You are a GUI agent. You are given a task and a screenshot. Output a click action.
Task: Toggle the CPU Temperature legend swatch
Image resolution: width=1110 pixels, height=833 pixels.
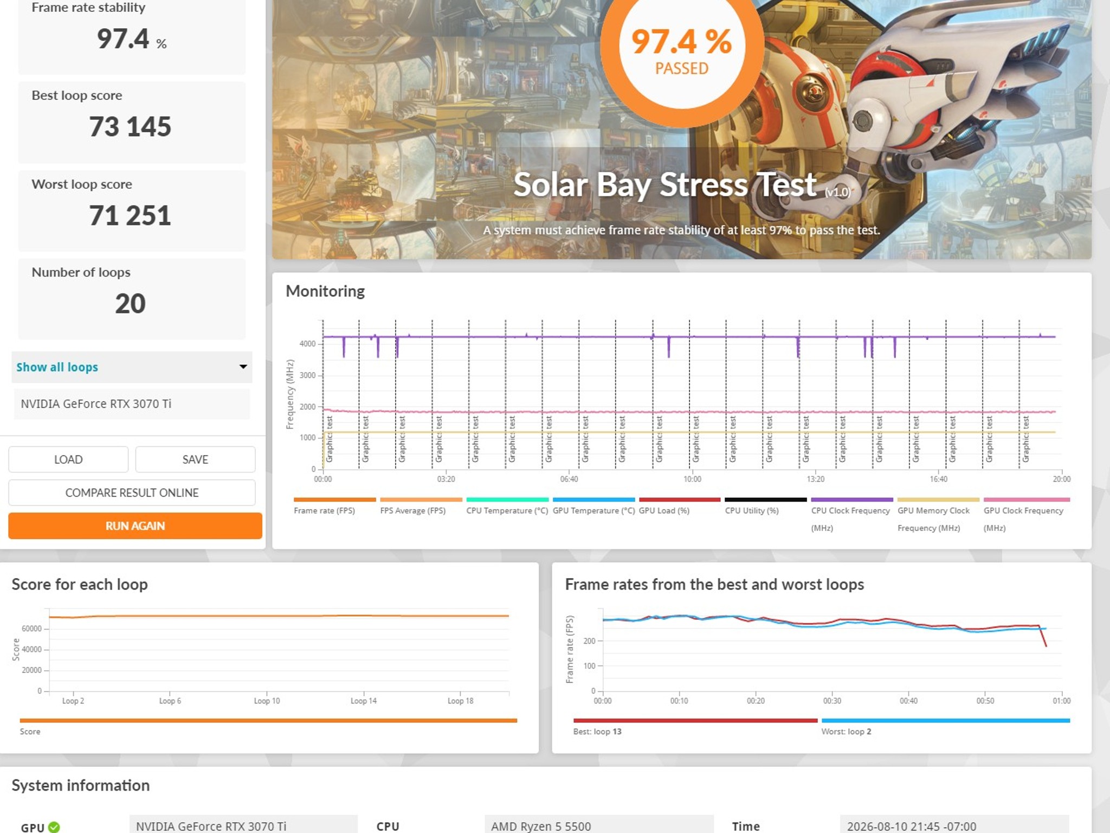pyautogui.click(x=507, y=499)
